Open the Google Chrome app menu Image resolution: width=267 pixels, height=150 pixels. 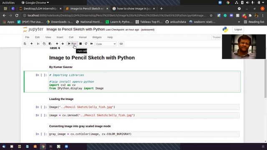point(35,2)
